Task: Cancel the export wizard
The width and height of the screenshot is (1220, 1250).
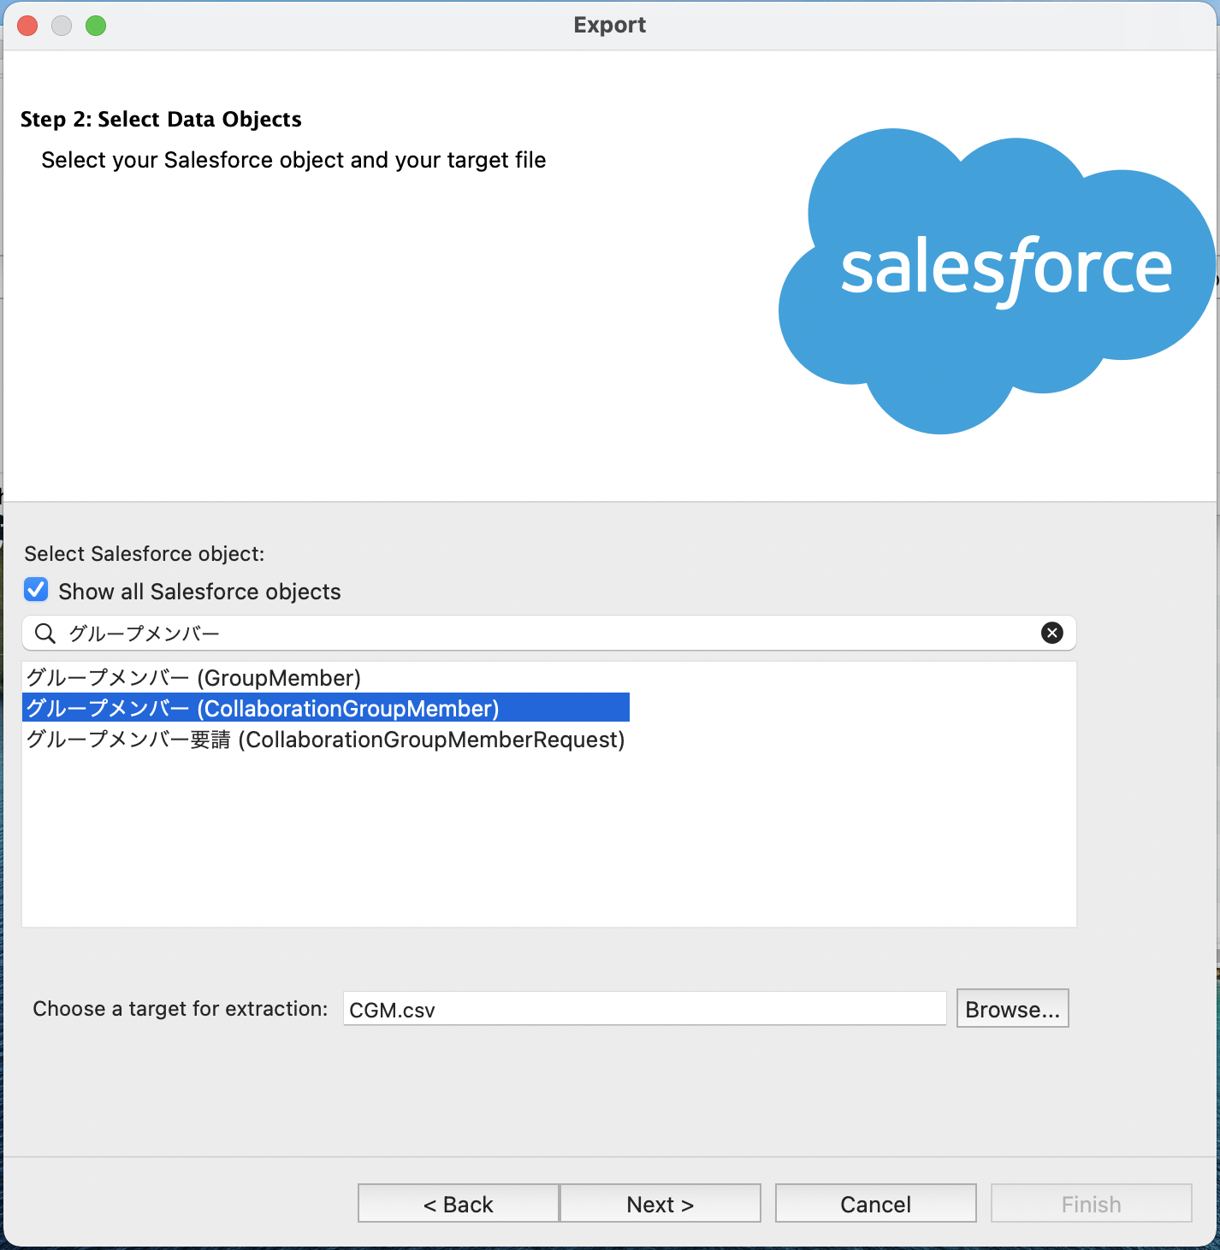Action: point(876,1204)
